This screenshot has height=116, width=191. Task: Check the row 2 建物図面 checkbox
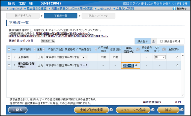coord(9,66)
